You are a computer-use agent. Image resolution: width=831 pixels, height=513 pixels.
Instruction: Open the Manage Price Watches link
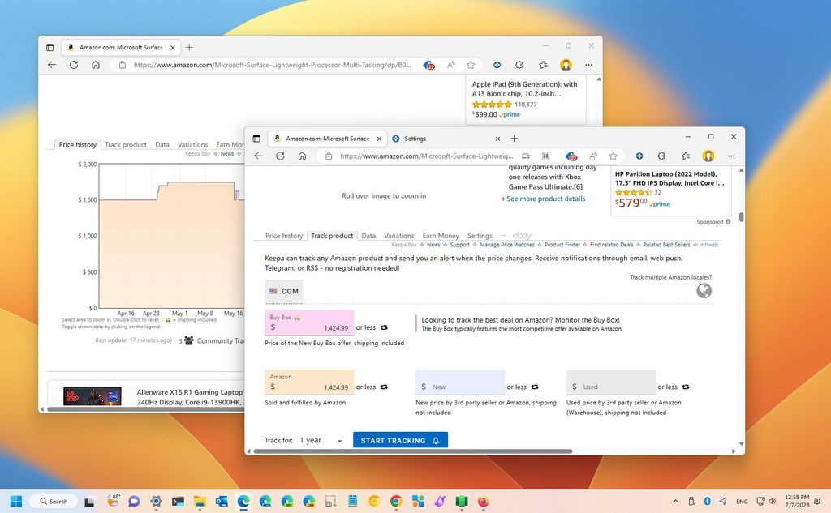[x=506, y=245]
